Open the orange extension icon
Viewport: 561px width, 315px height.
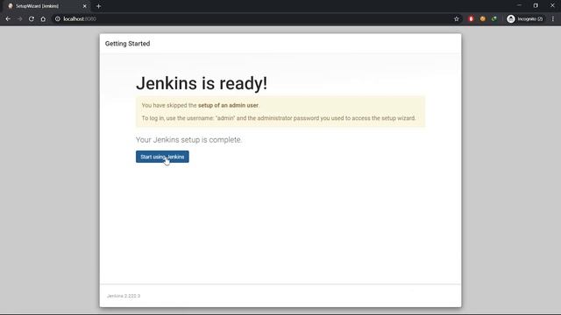click(483, 19)
